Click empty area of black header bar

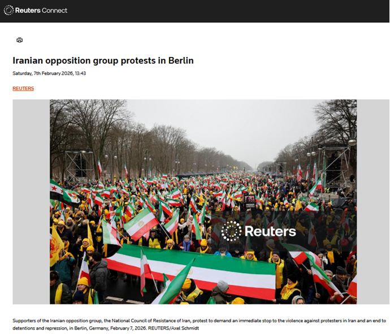pos(224,11)
